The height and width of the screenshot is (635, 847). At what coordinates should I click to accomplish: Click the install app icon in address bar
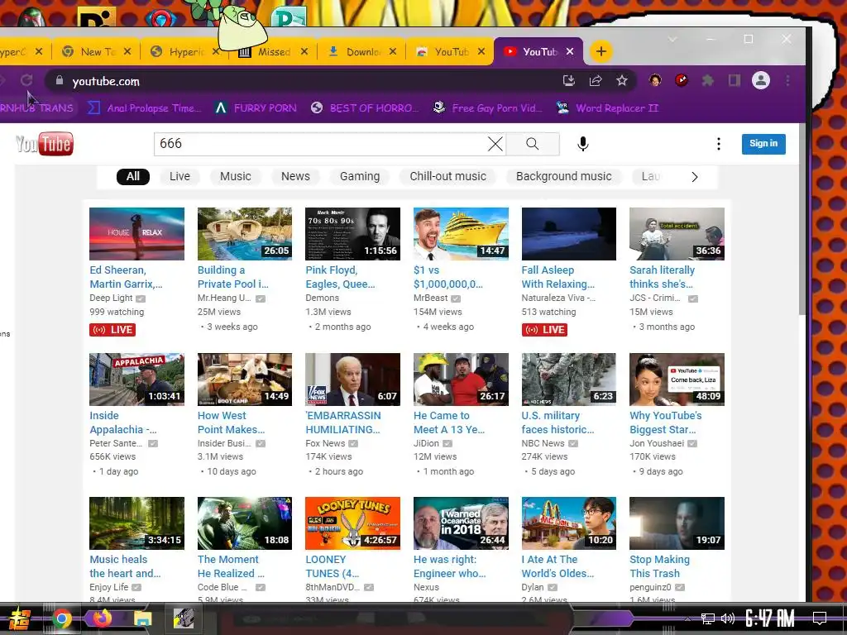pyautogui.click(x=568, y=80)
